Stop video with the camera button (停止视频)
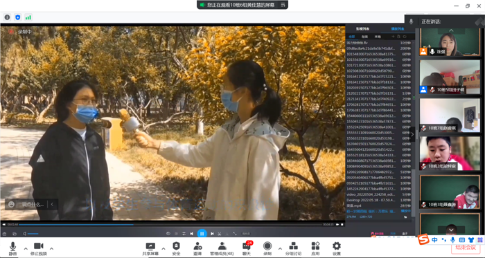The width and height of the screenshot is (485, 258). [x=39, y=249]
